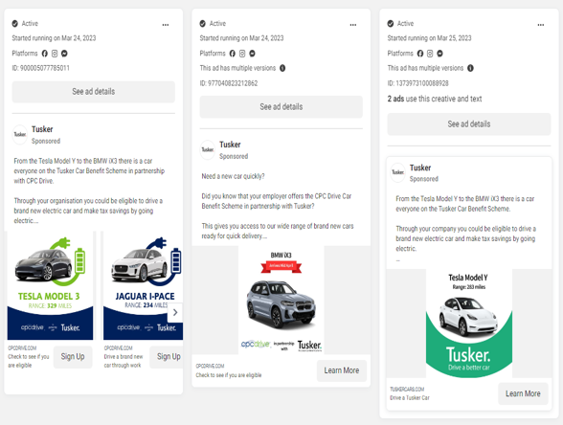
Task: Click Facebook platform icon on first ad
Action: 44,54
